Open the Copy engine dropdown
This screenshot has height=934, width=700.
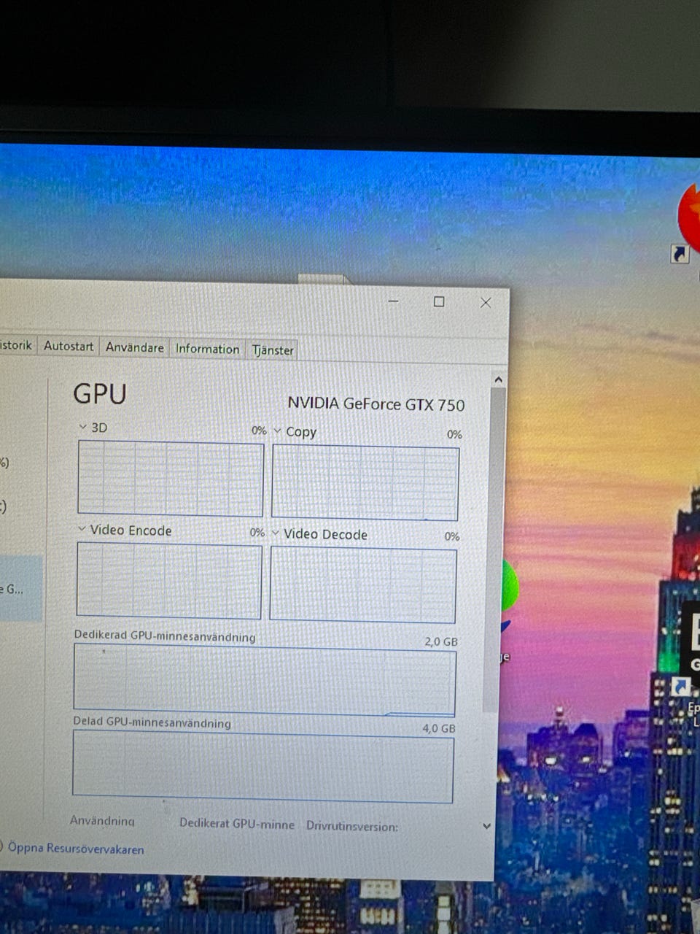tap(277, 431)
